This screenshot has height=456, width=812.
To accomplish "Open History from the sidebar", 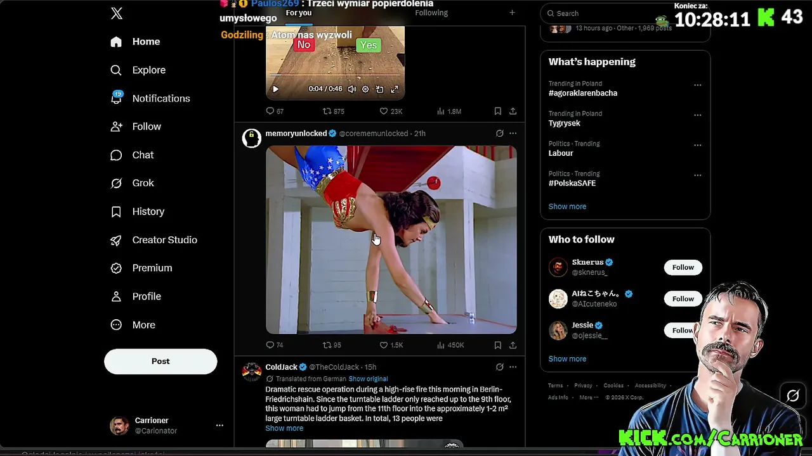I will [x=137, y=212].
